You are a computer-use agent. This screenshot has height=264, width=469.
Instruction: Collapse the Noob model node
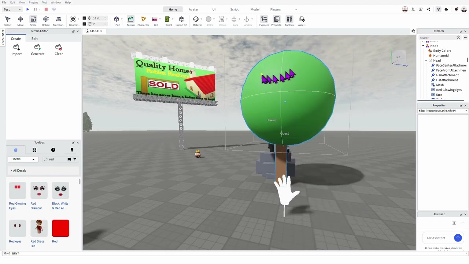point(423,46)
